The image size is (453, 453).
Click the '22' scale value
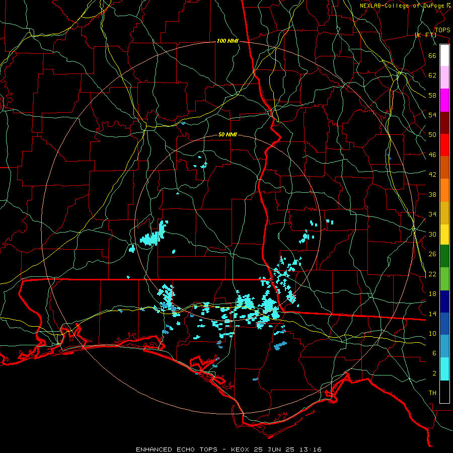tap(432, 274)
